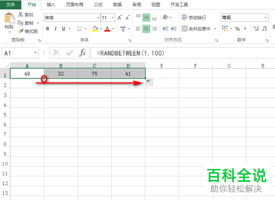Open borders dropdown arrow
Screen dimensions: 275x200
(85, 29)
